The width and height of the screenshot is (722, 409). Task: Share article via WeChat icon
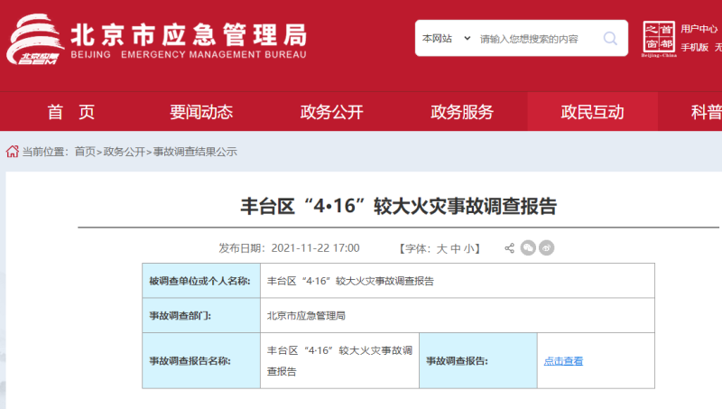[x=528, y=248]
